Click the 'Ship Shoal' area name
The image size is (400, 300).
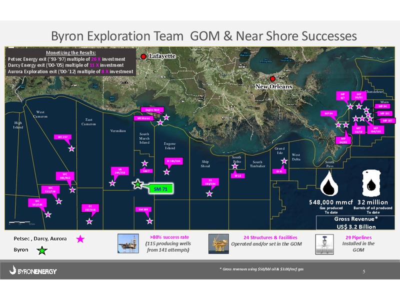205,164
